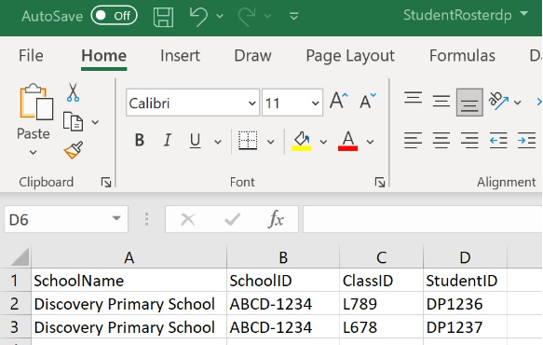Image resolution: width=543 pixels, height=345 pixels.
Task: Apply the red Font Color
Action: [x=347, y=141]
